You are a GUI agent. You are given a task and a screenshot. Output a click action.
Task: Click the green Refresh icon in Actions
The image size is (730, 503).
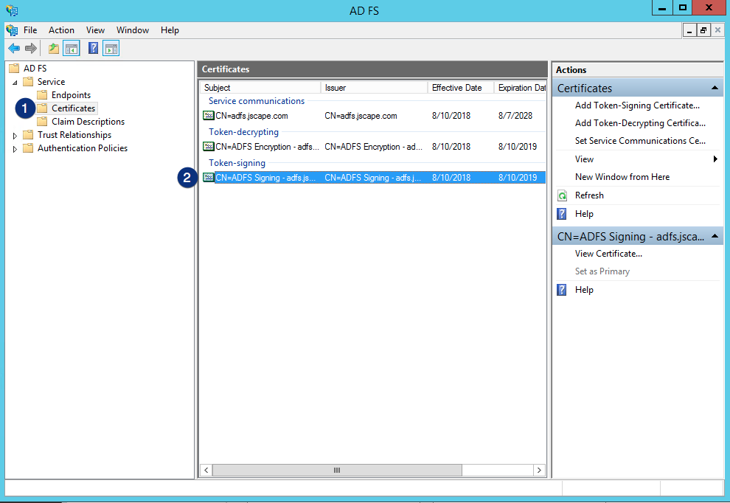coord(562,195)
